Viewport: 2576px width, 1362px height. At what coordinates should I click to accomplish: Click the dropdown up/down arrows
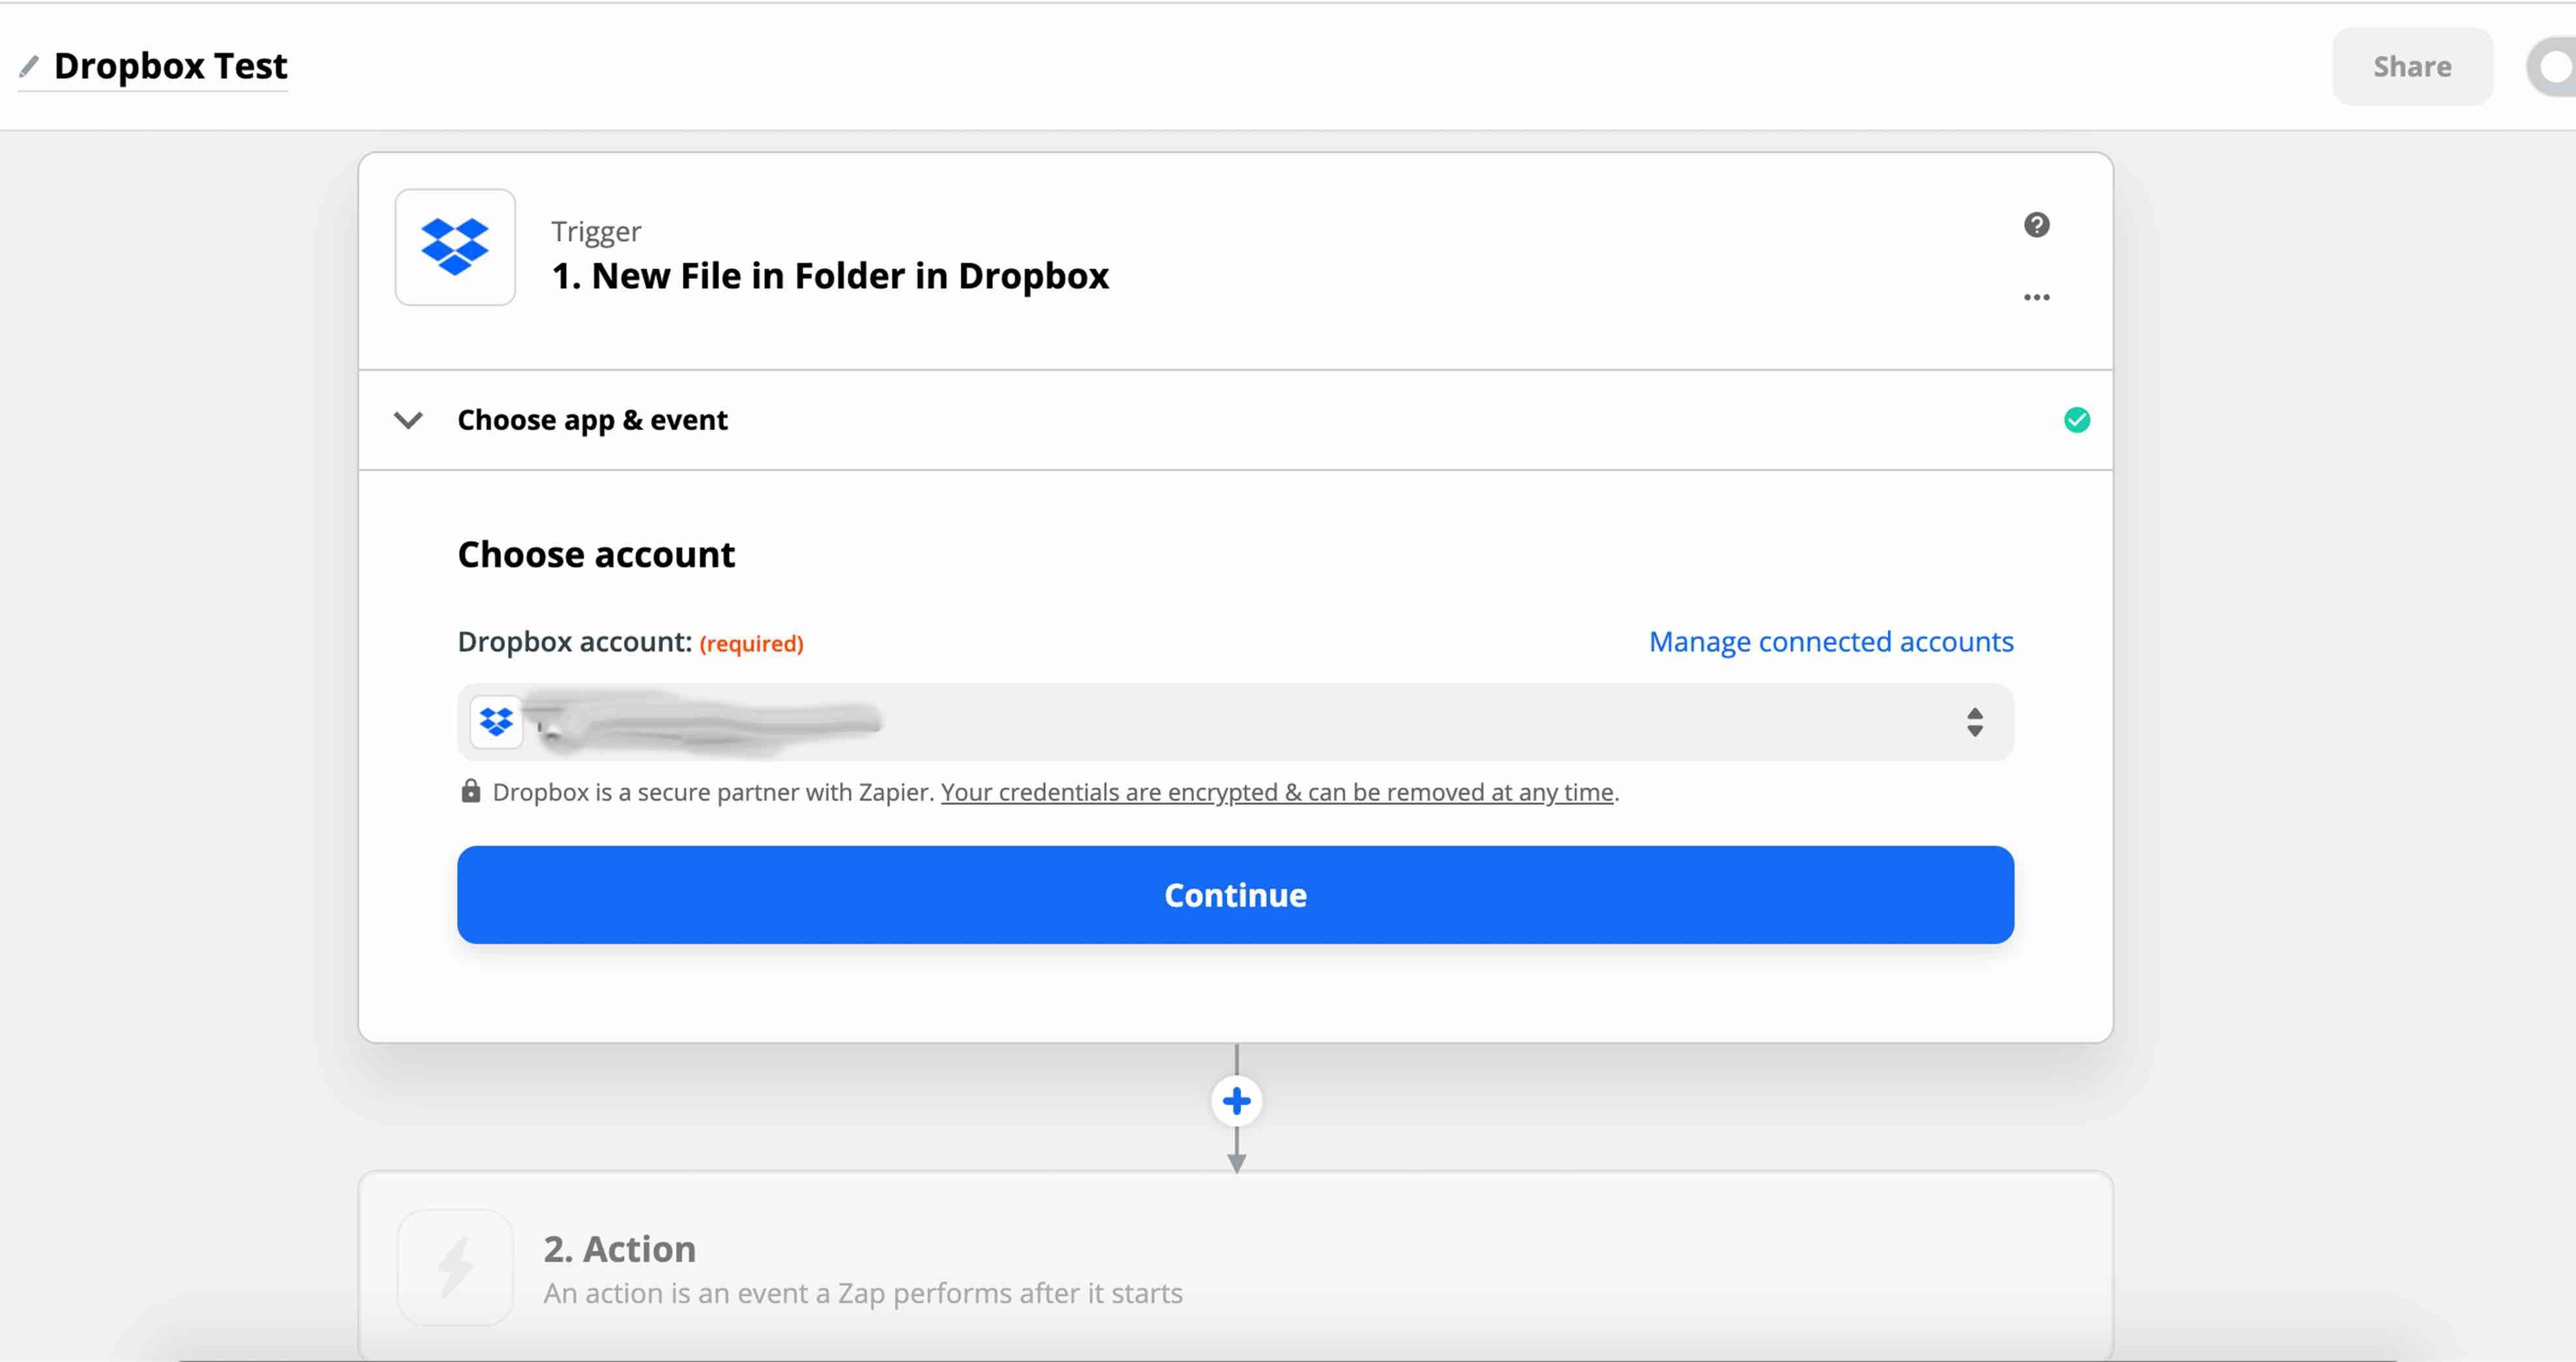[x=1974, y=721]
